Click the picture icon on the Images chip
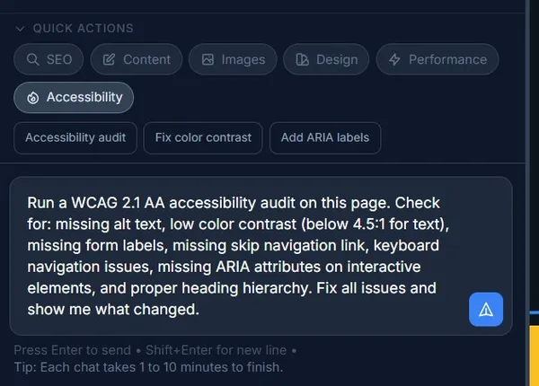Image resolution: width=539 pixels, height=386 pixels. [x=208, y=60]
